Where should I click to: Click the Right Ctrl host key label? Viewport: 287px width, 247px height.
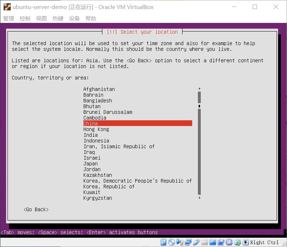tap(264, 242)
